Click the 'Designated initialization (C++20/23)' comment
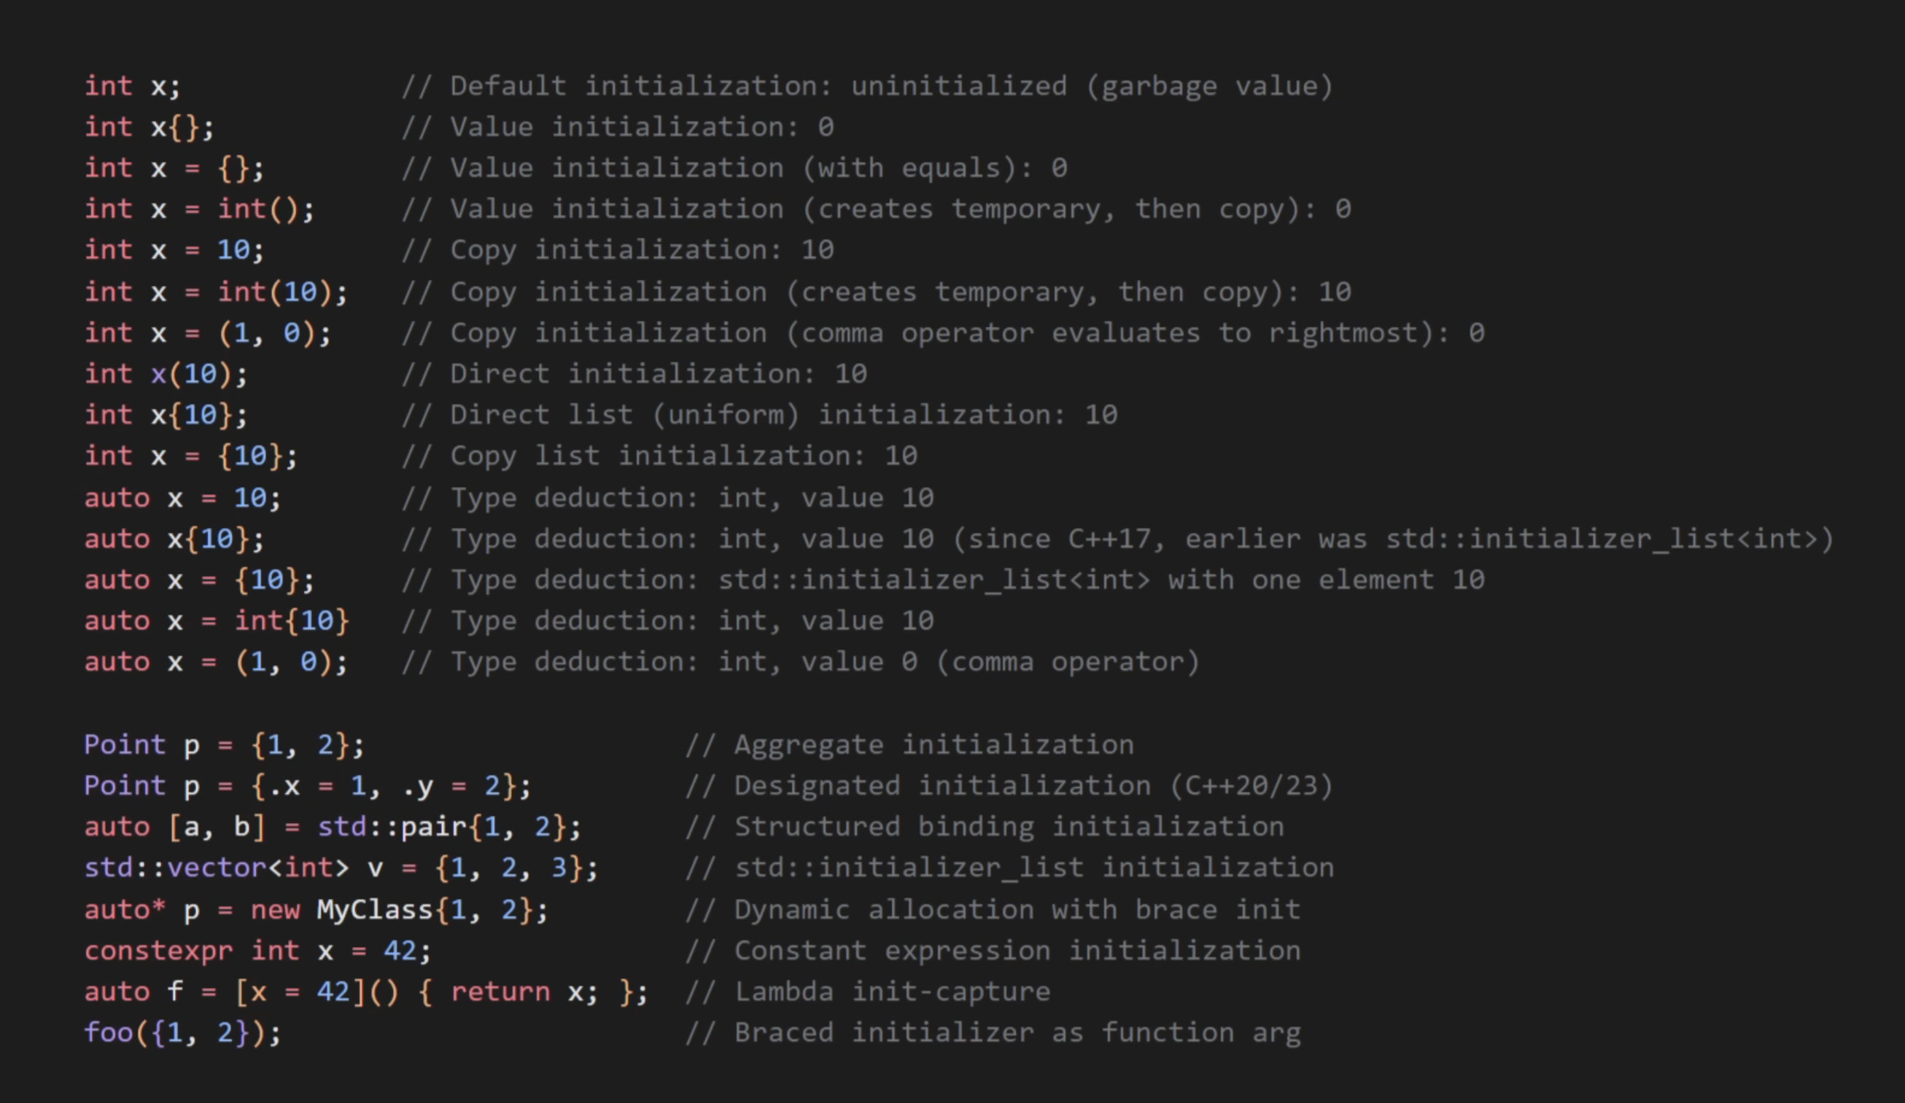 coord(1033,786)
